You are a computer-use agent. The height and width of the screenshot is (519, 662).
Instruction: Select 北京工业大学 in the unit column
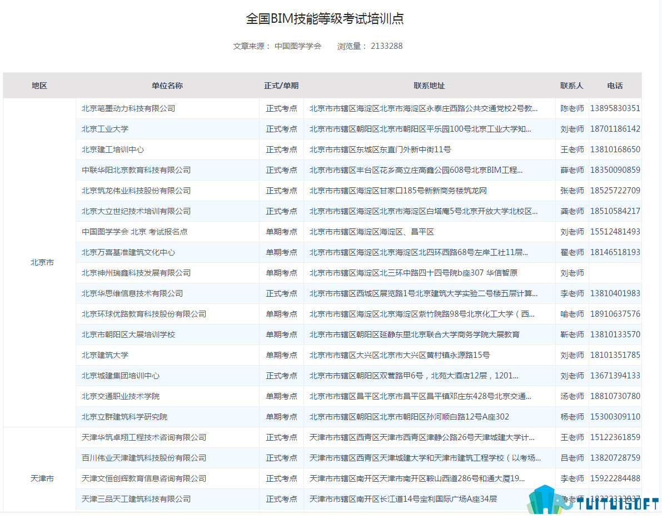[x=104, y=129]
